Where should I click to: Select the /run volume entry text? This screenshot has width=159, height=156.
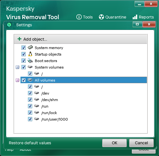click(x=45, y=106)
